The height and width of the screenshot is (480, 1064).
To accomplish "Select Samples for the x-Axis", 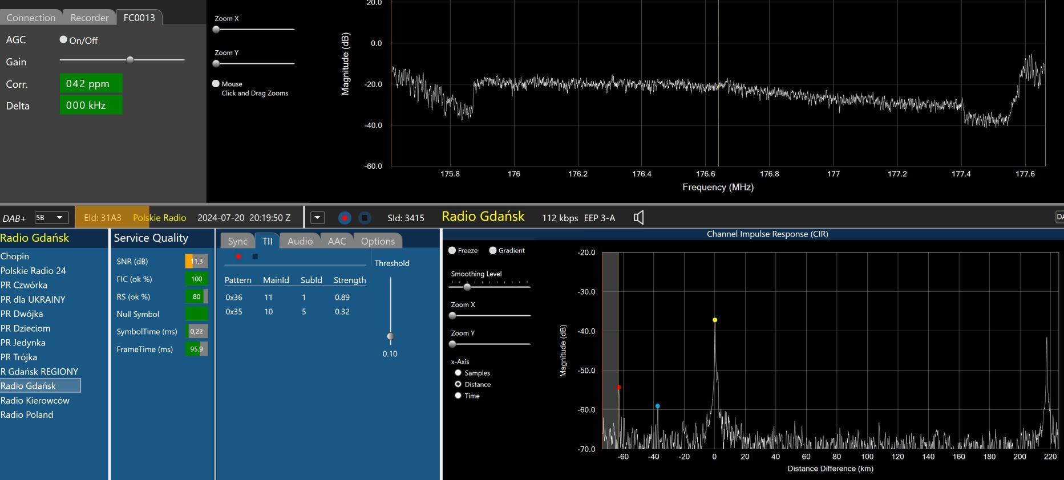I will [458, 373].
